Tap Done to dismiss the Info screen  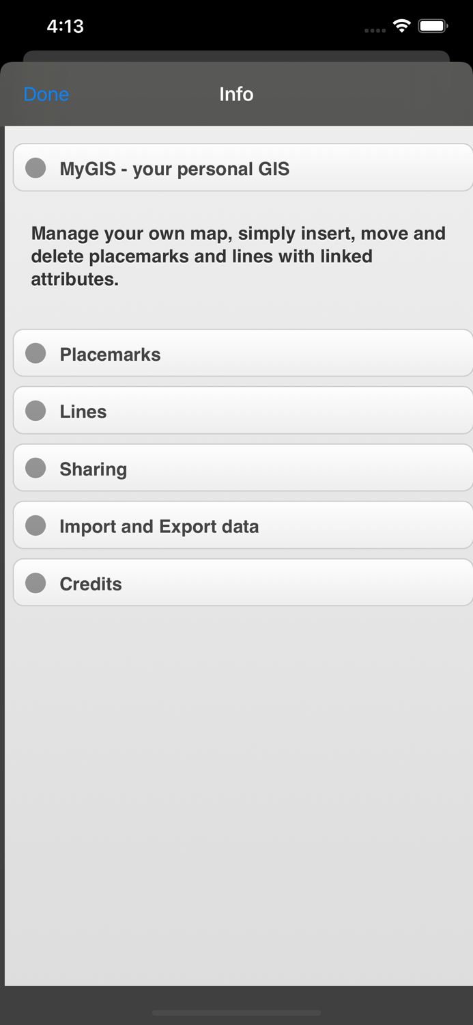click(45, 94)
